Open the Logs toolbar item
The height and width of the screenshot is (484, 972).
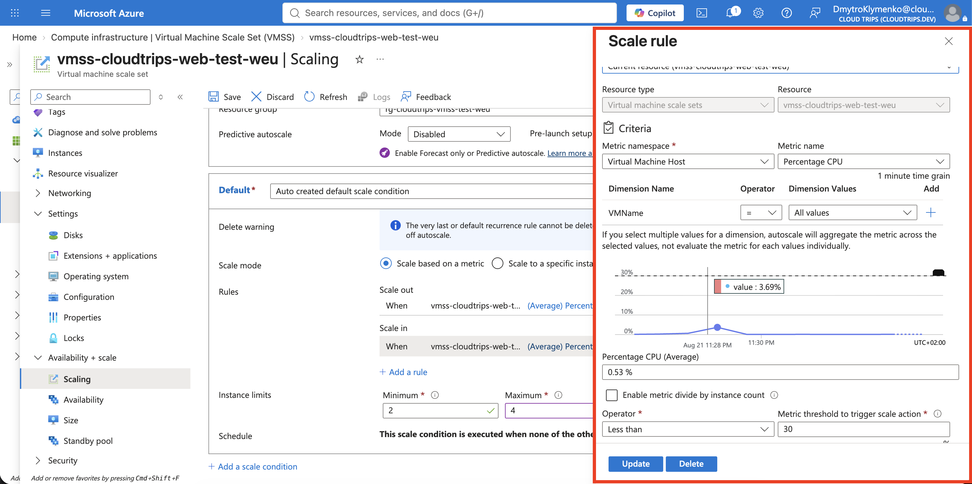pos(374,97)
